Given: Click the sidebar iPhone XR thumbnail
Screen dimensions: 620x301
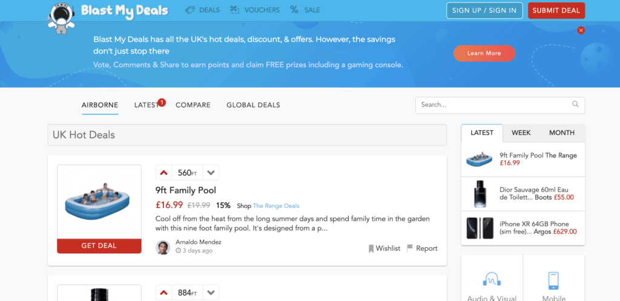Looking at the screenshot, I should coord(480,228).
